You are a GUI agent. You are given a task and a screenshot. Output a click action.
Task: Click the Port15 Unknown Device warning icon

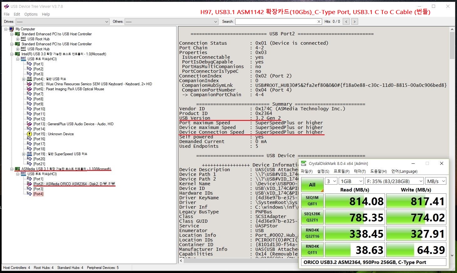29,134
